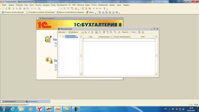This screenshot has height=112, width=199.
Task: Click the pencil edit icon in Контрагенты toolbar
Action: pos(89,32)
